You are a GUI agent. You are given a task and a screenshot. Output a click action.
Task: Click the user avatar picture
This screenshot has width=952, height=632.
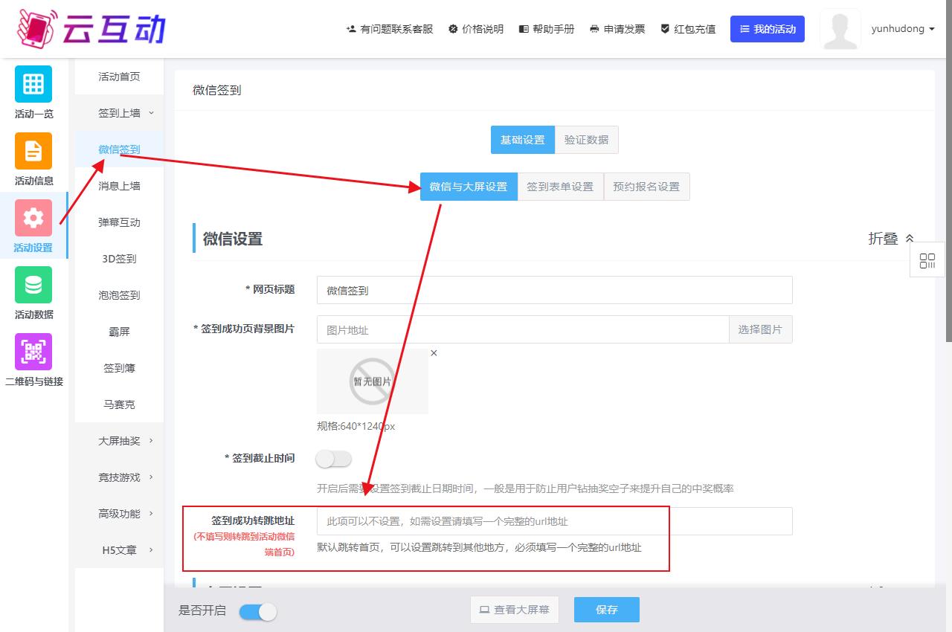[x=840, y=29]
